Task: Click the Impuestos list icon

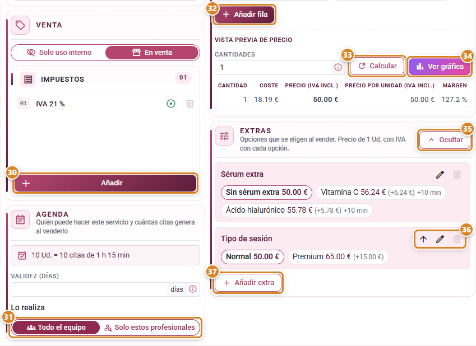Action: [x=28, y=80]
